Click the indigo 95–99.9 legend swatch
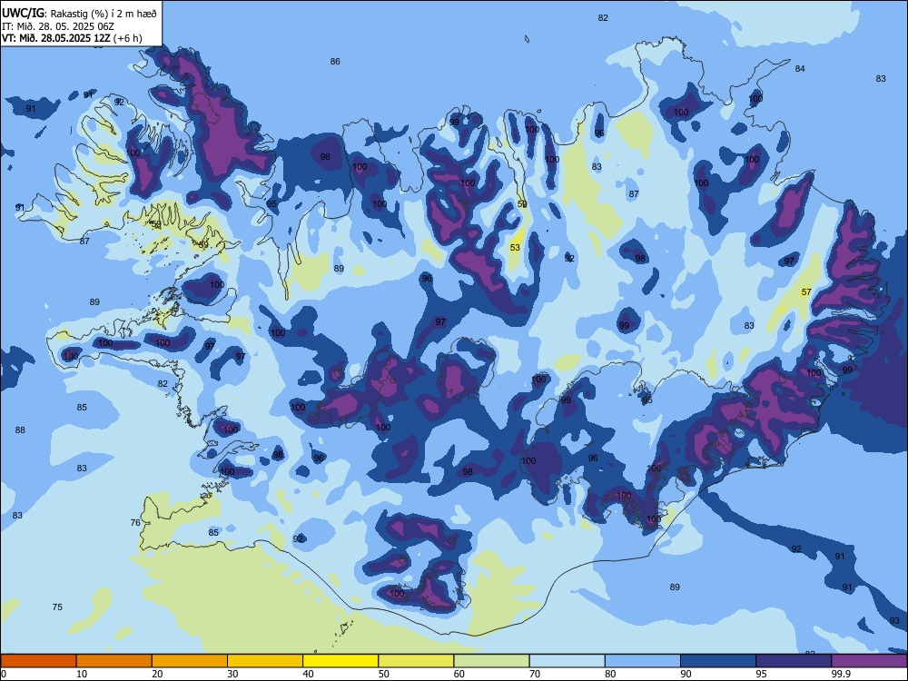The width and height of the screenshot is (908, 681). tap(794, 661)
